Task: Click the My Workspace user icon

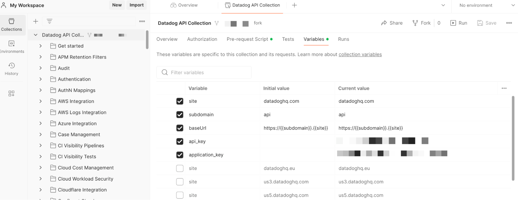Action: click(4, 5)
